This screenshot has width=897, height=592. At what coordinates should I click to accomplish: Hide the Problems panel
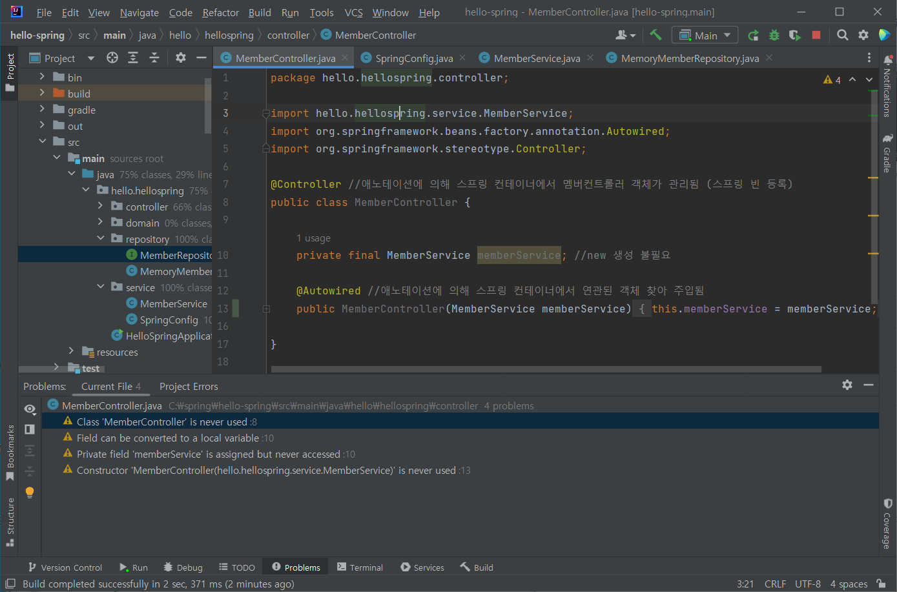(x=869, y=385)
